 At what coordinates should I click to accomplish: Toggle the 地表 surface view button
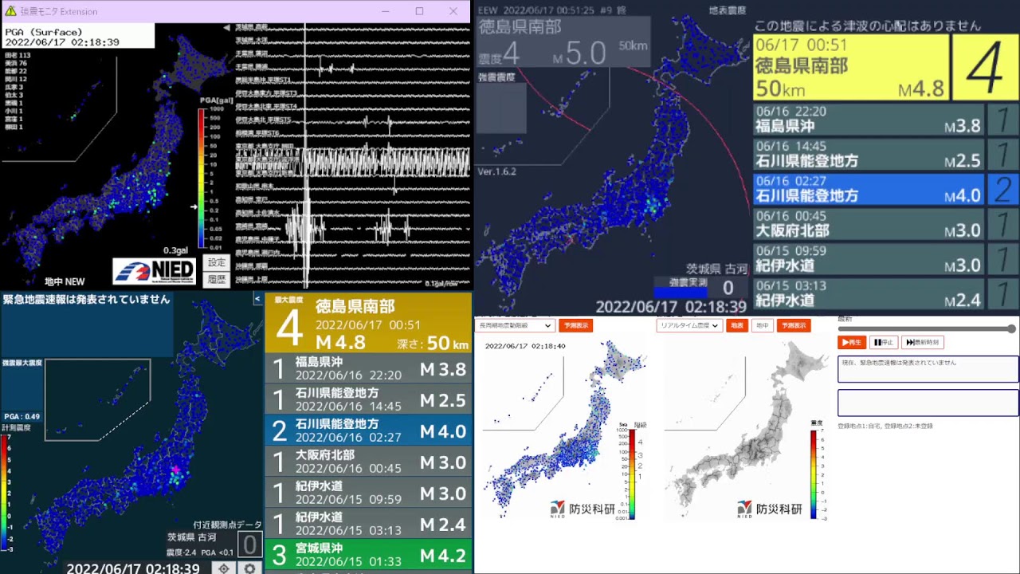[737, 325]
